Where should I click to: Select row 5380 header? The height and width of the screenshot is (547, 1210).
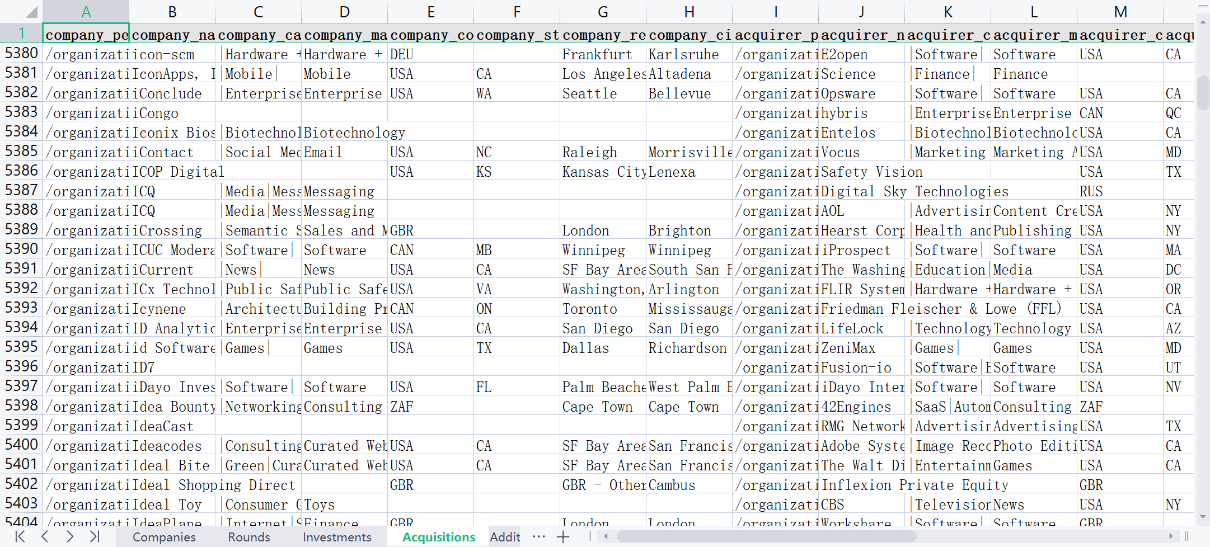click(x=21, y=53)
